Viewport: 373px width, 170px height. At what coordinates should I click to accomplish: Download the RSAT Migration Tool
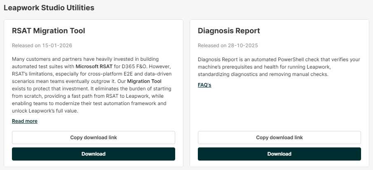(94, 154)
